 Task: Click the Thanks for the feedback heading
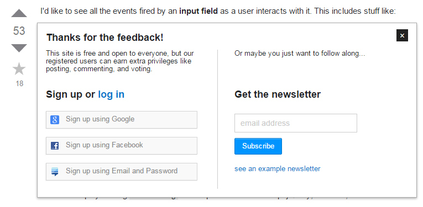pyautogui.click(x=105, y=38)
